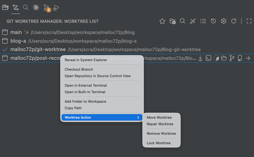The height and width of the screenshot is (157, 254).
Task: Click the star favorites icon in the worktree toolbar
Action: pos(162,21)
